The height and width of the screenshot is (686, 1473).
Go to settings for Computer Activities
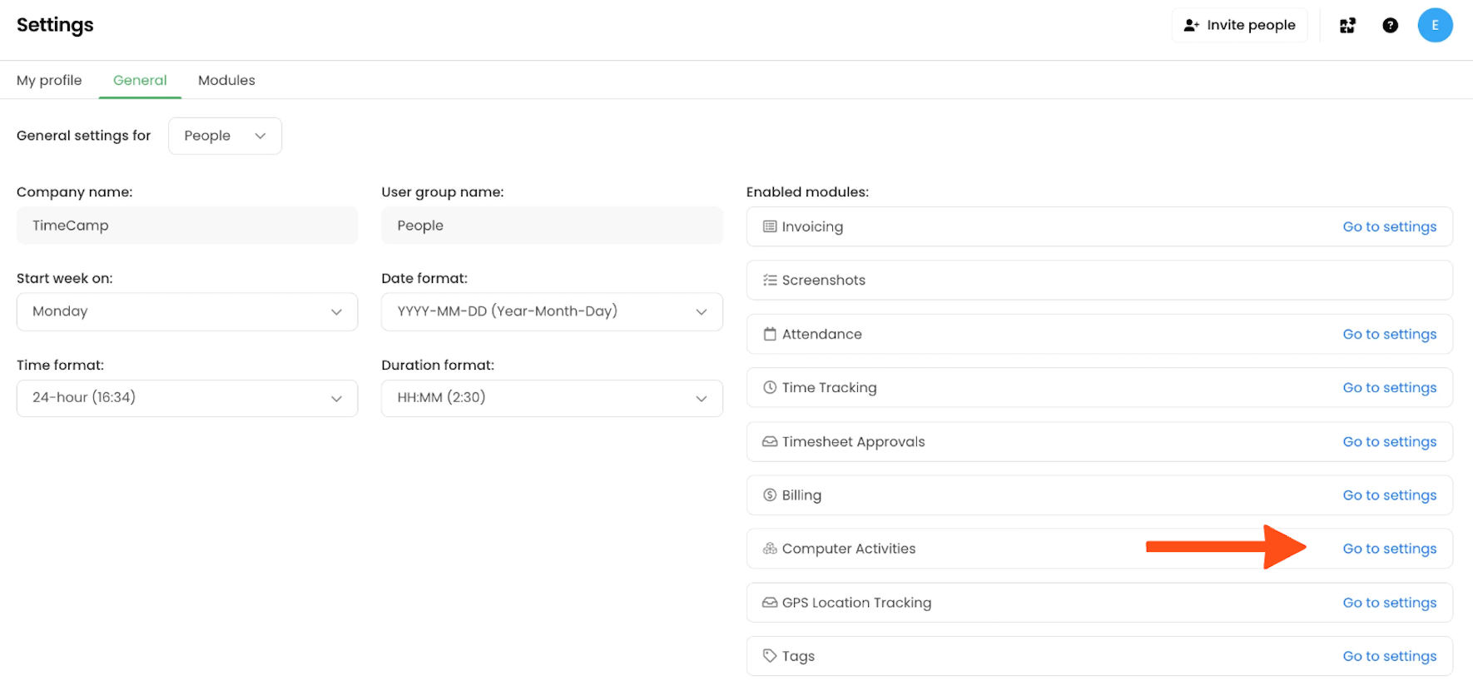1389,549
